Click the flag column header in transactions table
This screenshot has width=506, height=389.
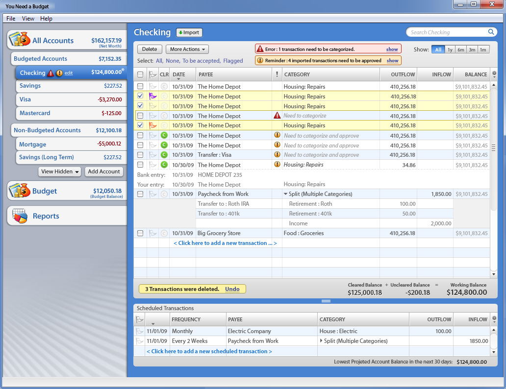pyautogui.click(x=152, y=74)
